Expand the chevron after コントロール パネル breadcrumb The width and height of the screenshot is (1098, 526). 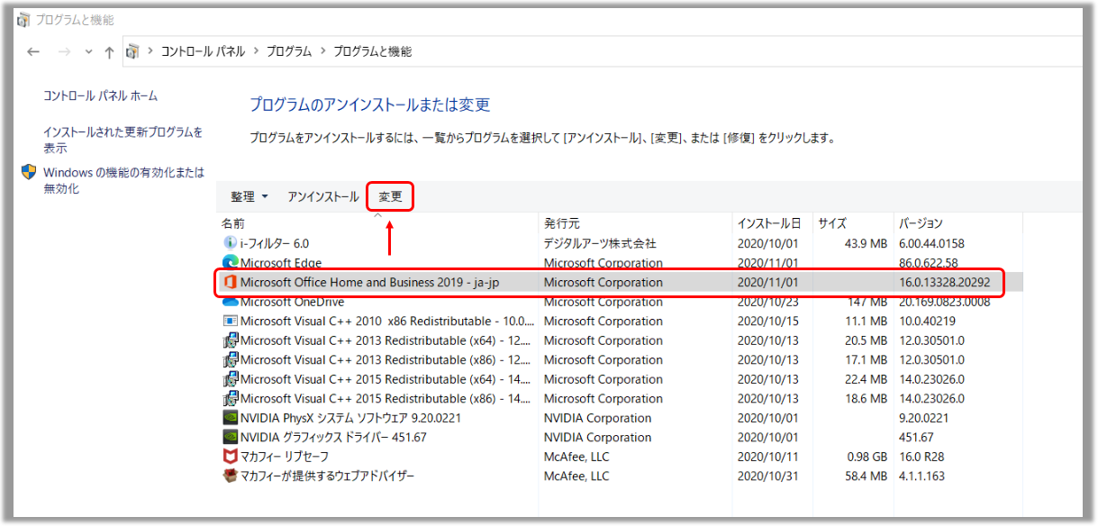tap(255, 52)
